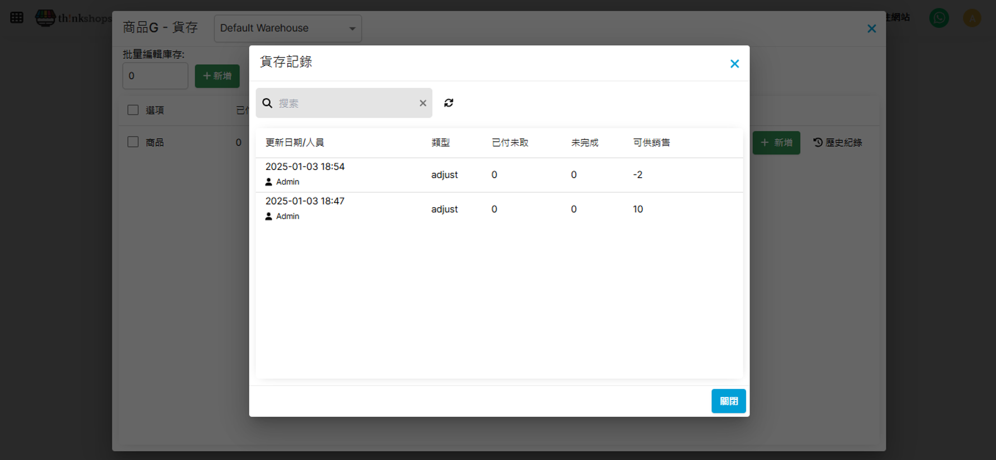Click the WhatsApp icon in the header

(939, 18)
